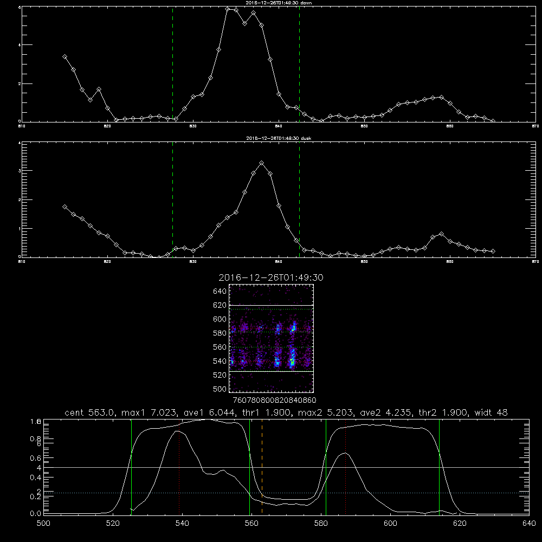The height and width of the screenshot is (542, 542).
Task: Click the '500' label on the bottom plot x-axis
Action: [43, 524]
